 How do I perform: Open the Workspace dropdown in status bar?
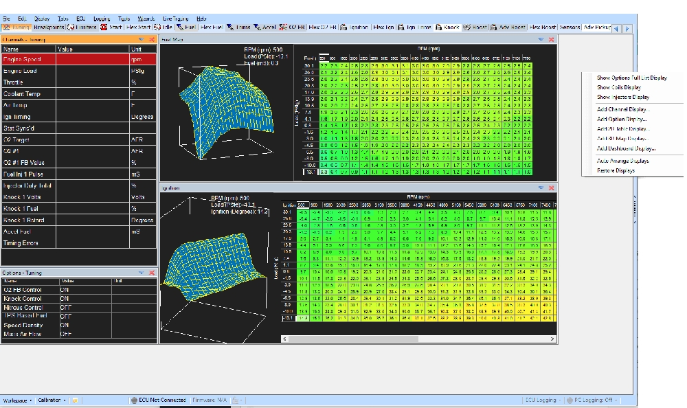pyautogui.click(x=16, y=400)
